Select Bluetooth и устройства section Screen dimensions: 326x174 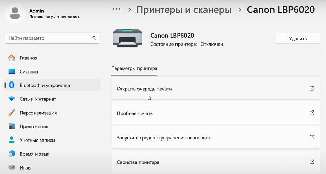[x=52, y=85]
